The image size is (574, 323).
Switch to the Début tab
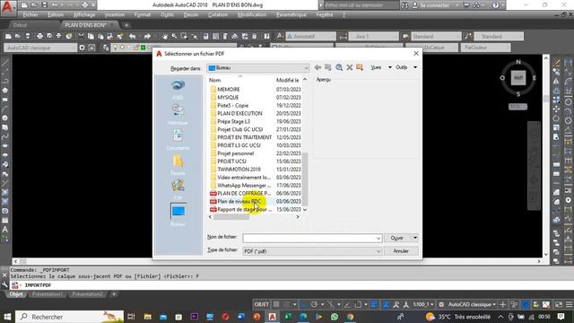(x=20, y=25)
